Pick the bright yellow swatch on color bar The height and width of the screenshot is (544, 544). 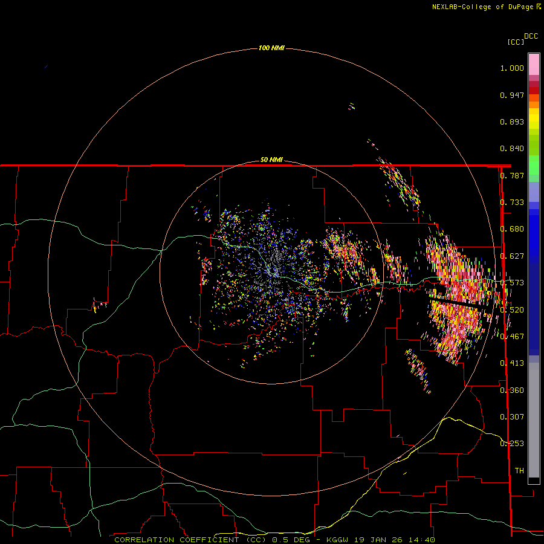point(534,118)
